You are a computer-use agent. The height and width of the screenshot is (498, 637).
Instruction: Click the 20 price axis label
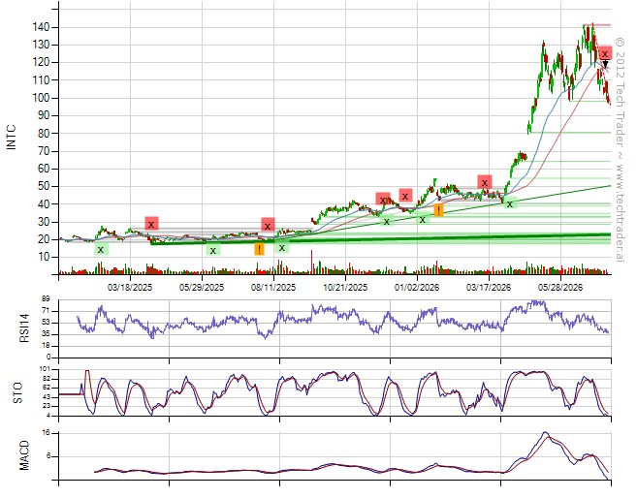point(44,240)
